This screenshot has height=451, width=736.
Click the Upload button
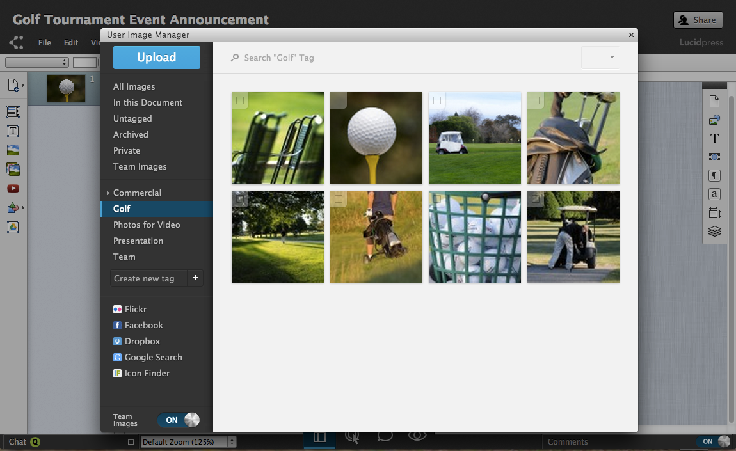[x=156, y=57]
